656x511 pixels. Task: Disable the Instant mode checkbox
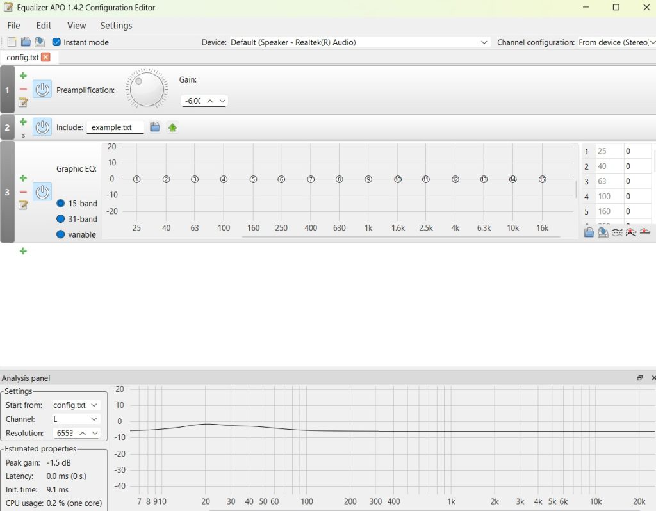[56, 42]
